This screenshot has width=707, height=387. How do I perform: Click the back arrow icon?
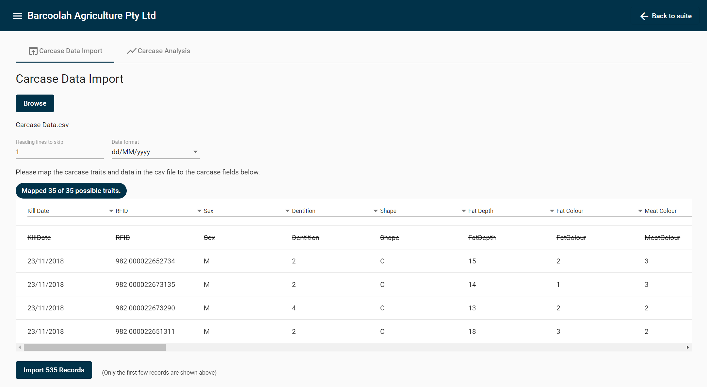[x=644, y=16]
